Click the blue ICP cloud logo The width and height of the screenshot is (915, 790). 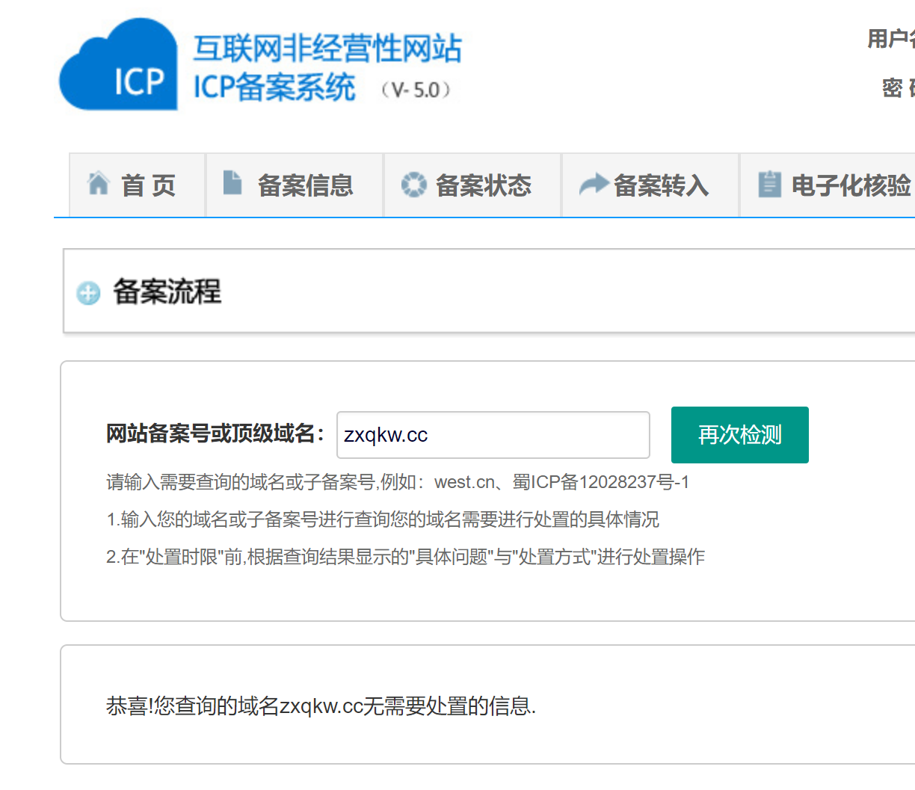coord(118,67)
